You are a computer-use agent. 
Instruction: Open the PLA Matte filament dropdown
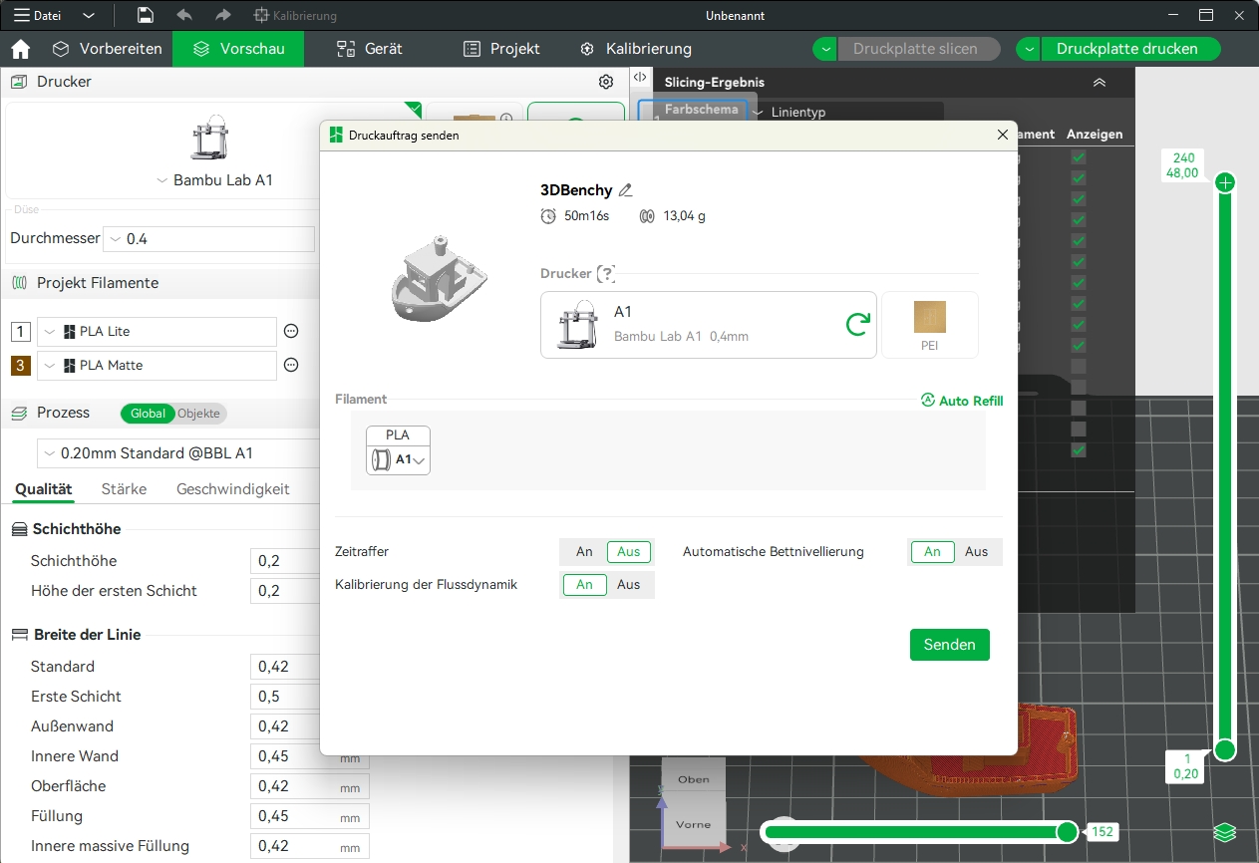(157, 366)
